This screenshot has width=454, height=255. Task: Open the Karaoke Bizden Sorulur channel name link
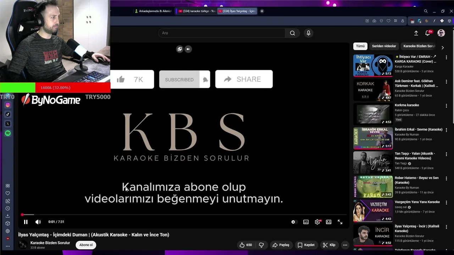point(50,243)
